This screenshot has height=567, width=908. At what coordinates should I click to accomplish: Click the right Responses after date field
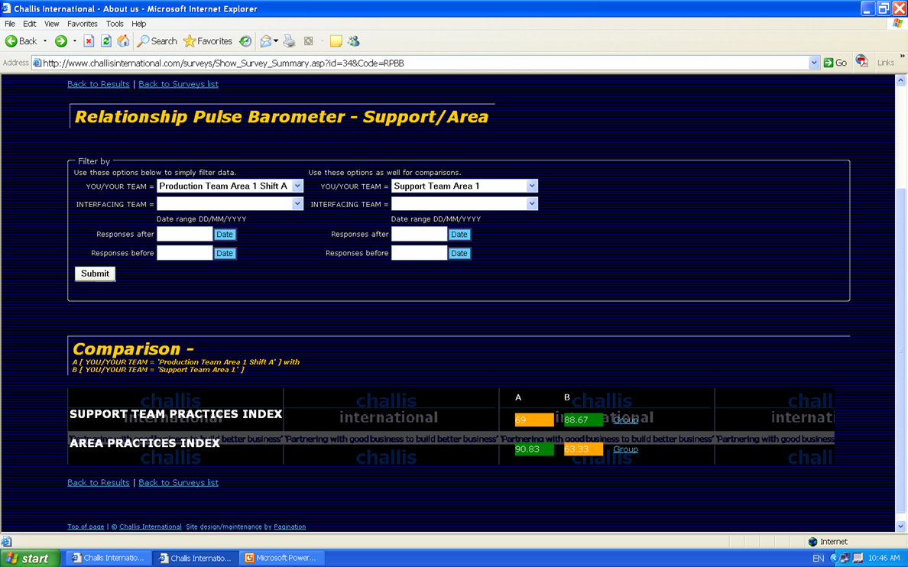pyautogui.click(x=420, y=234)
